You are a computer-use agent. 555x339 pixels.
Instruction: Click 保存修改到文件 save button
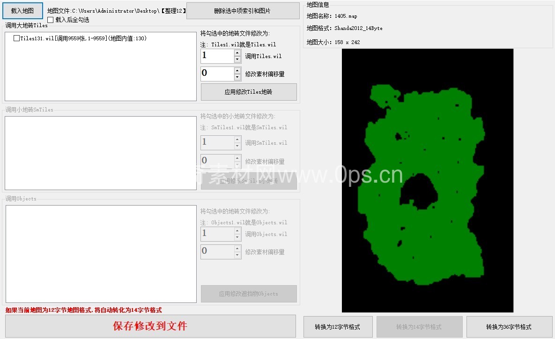click(150, 326)
